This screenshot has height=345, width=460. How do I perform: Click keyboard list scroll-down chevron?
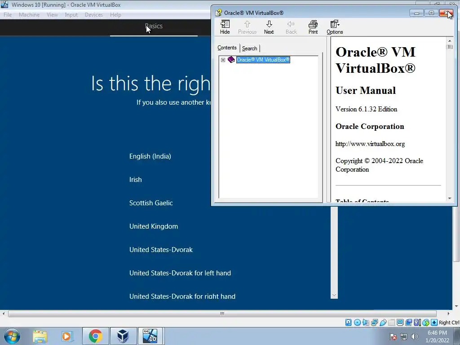334,295
